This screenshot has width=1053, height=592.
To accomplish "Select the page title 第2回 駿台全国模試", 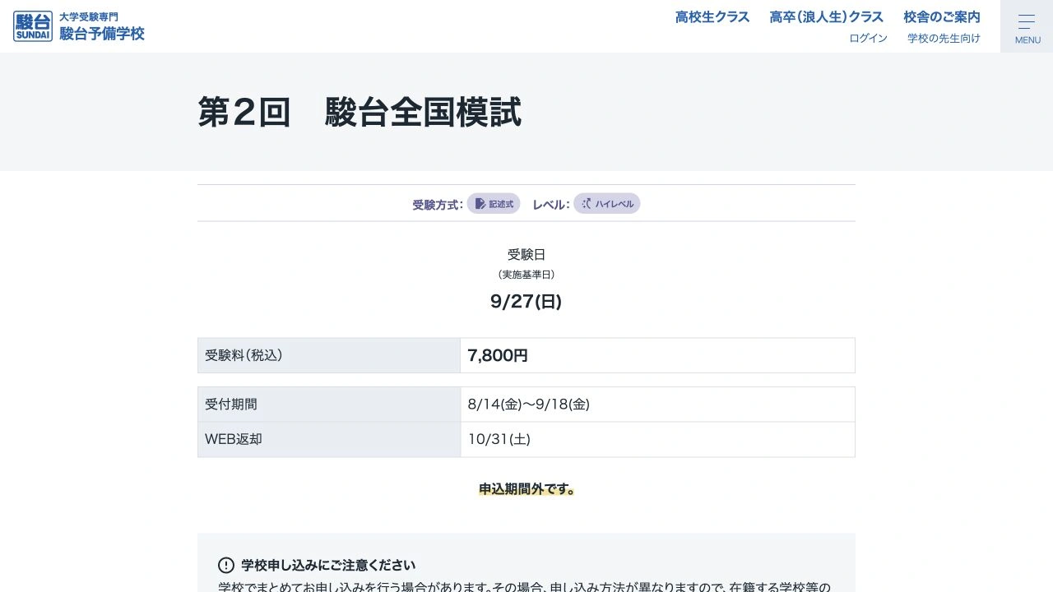I will (x=360, y=112).
